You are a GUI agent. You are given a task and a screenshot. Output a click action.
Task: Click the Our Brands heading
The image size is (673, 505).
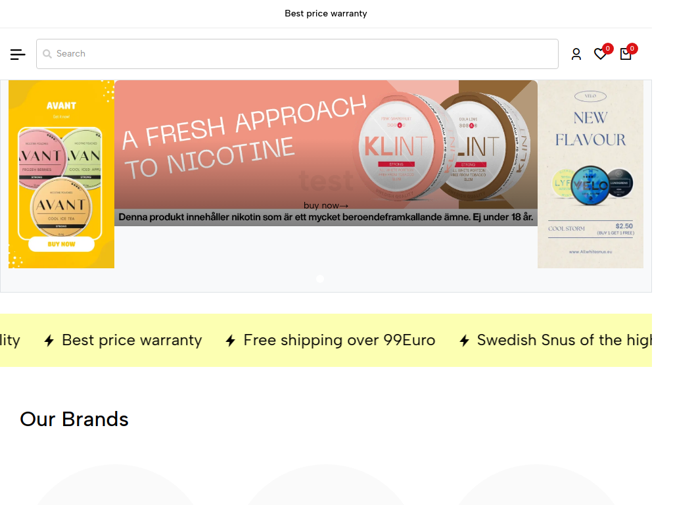click(x=74, y=419)
